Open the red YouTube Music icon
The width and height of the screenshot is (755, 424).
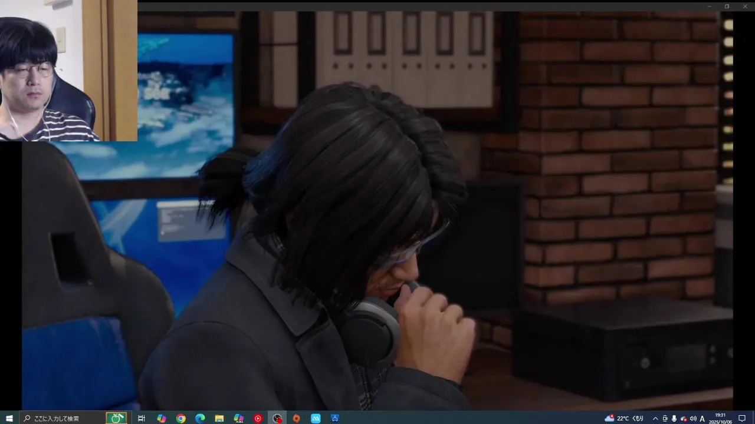click(x=258, y=418)
